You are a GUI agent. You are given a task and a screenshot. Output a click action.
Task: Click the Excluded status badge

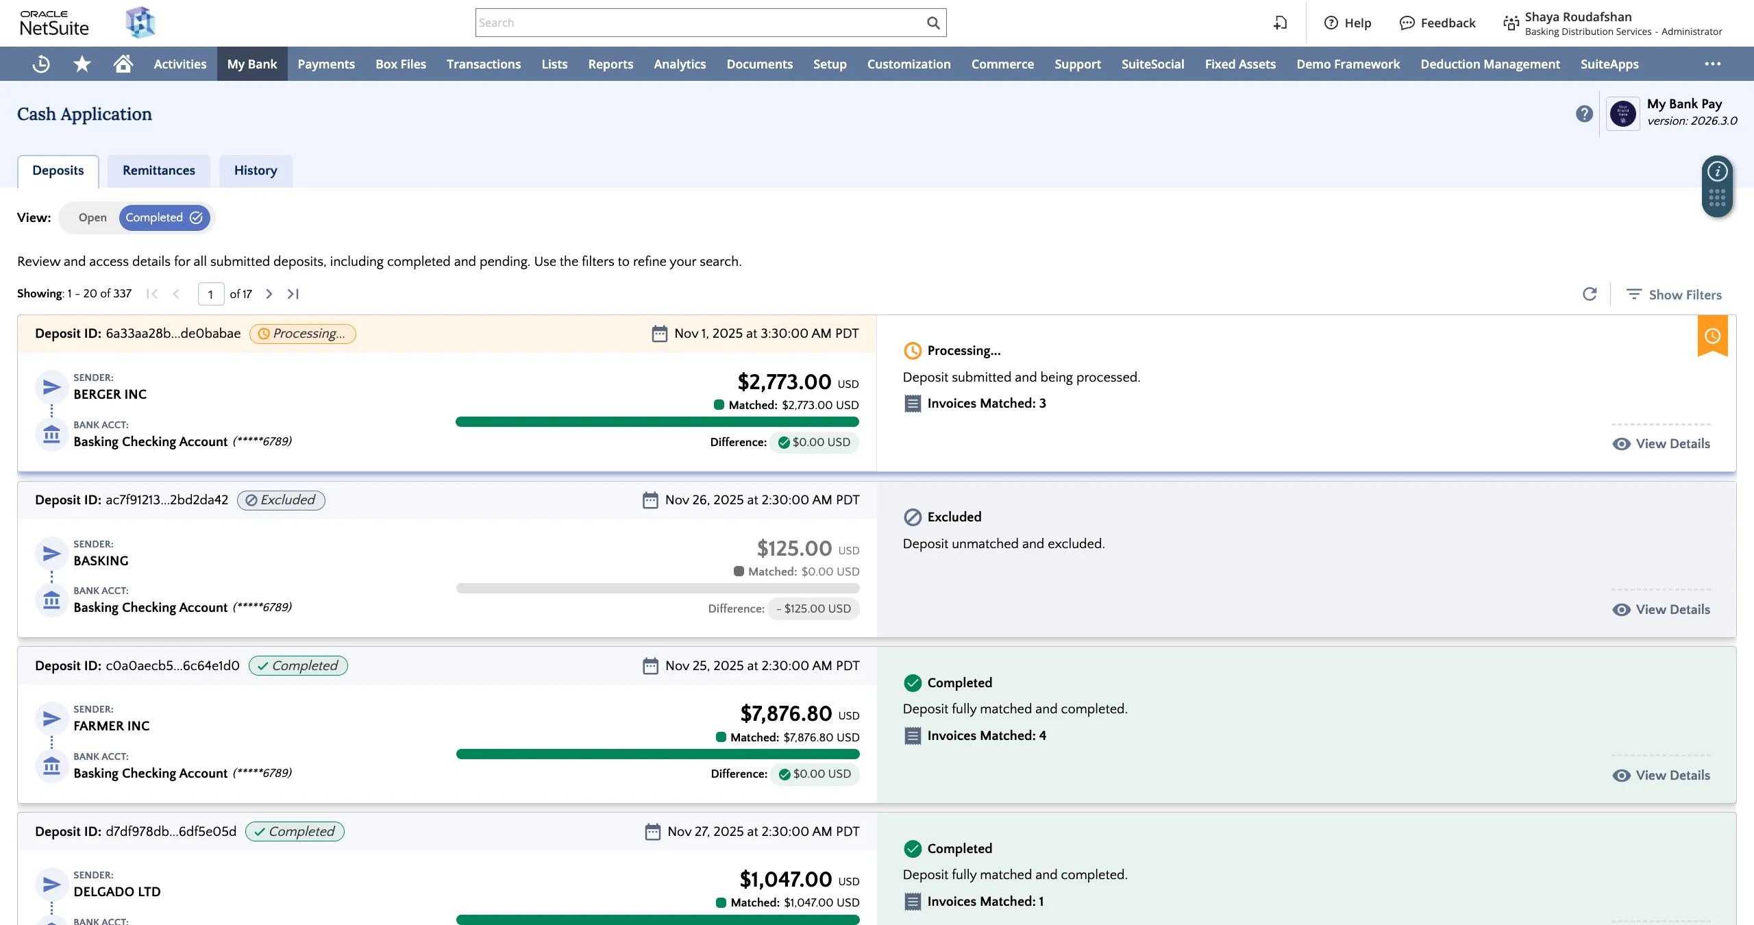coord(281,500)
